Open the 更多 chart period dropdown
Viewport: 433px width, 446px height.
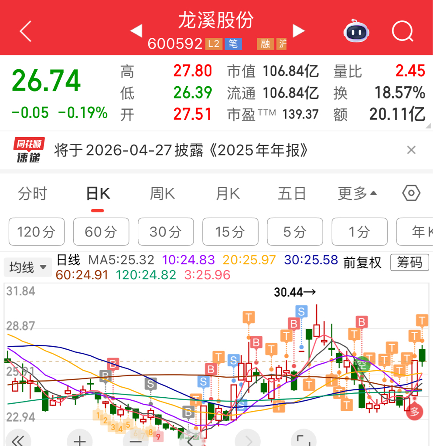point(357,193)
